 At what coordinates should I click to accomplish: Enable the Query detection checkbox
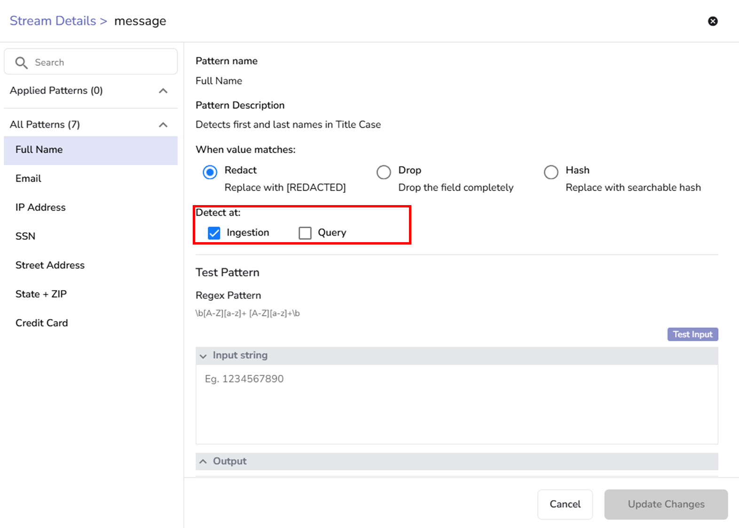(305, 233)
